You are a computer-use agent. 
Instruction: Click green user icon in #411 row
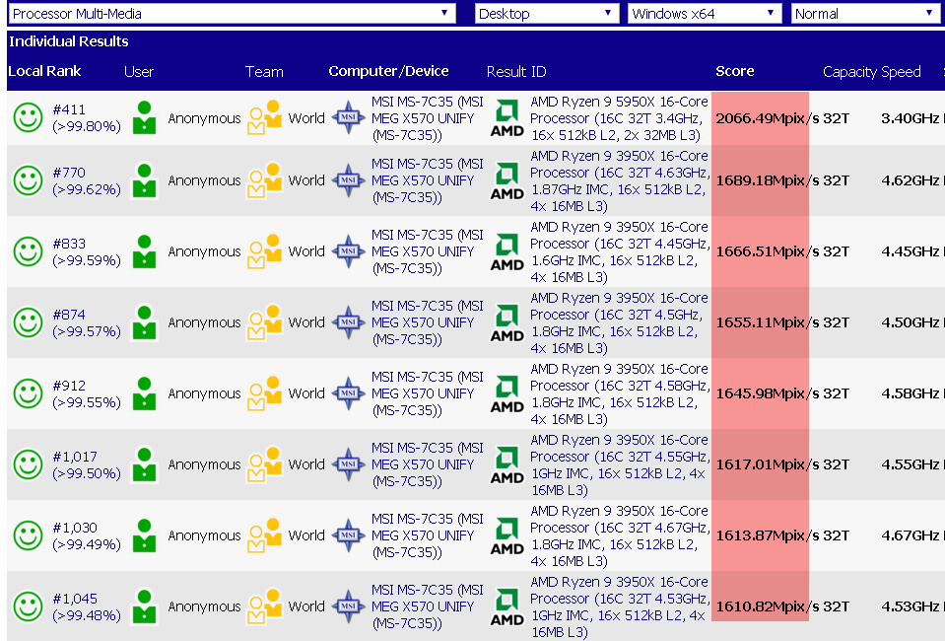pos(144,117)
